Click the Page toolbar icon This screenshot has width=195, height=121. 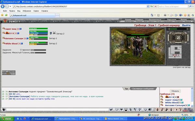pos(171,15)
